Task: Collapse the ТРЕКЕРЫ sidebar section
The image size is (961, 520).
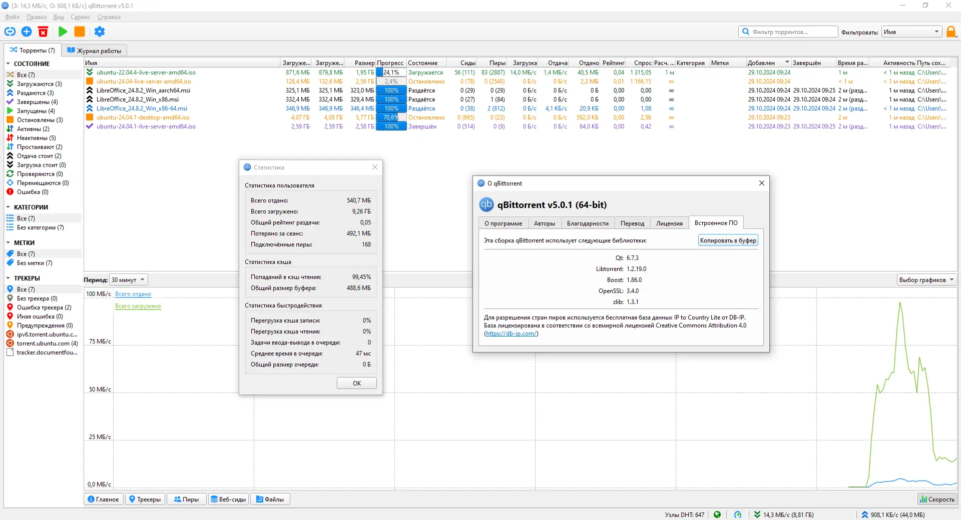Action: tap(8, 278)
